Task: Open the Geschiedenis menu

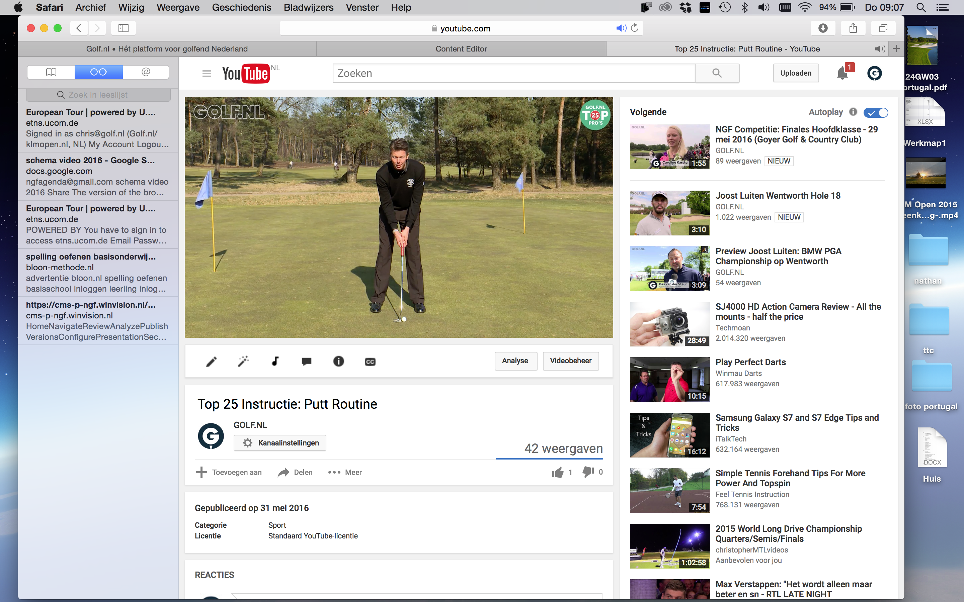Action: (x=241, y=7)
